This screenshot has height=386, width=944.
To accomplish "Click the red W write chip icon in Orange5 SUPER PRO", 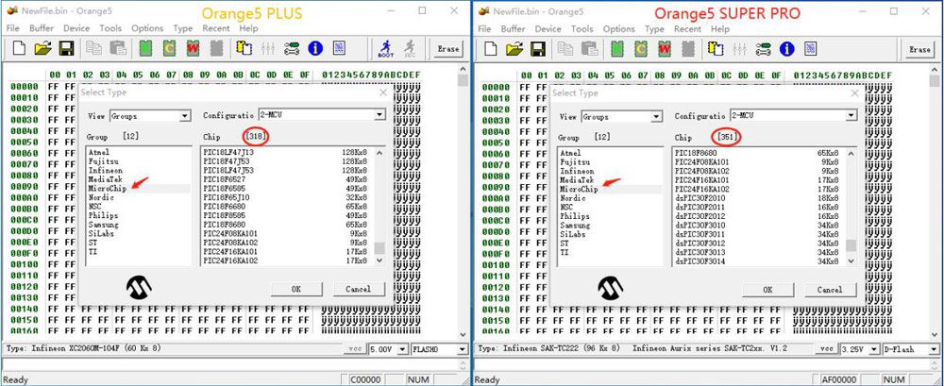I will (x=665, y=48).
